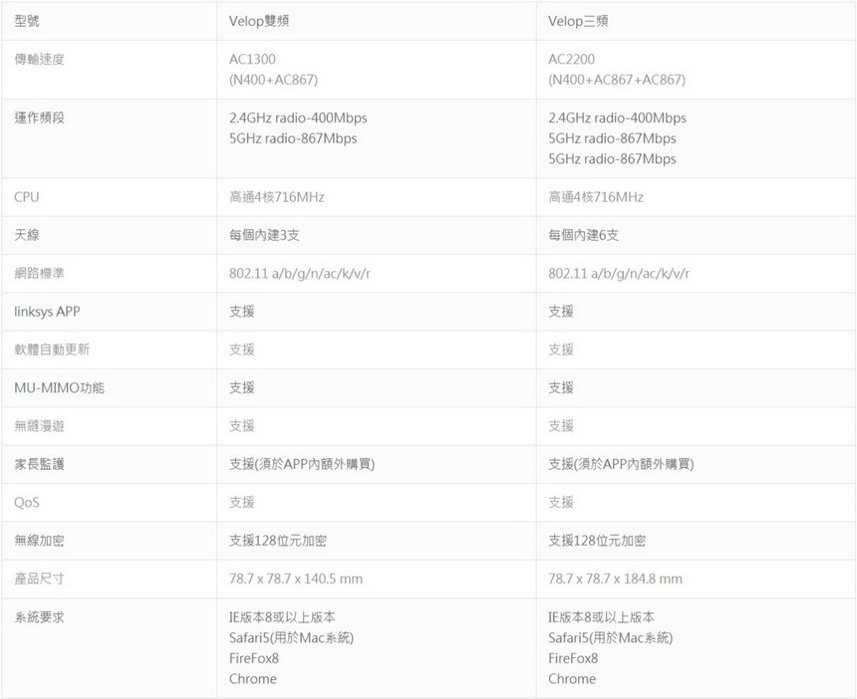Select 支援128位元加密 under Velop雙頻
This screenshot has height=699, width=857.
[x=278, y=541]
